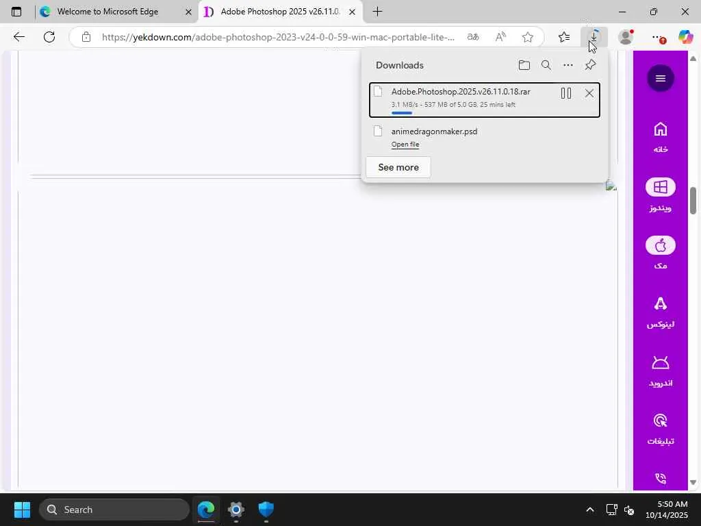Close the Welcome to Microsoft Edge tab
The width and height of the screenshot is (701, 526).
point(189,12)
